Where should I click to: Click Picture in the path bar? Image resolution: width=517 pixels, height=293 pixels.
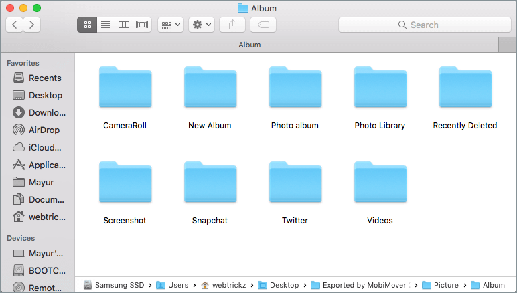pos(440,285)
